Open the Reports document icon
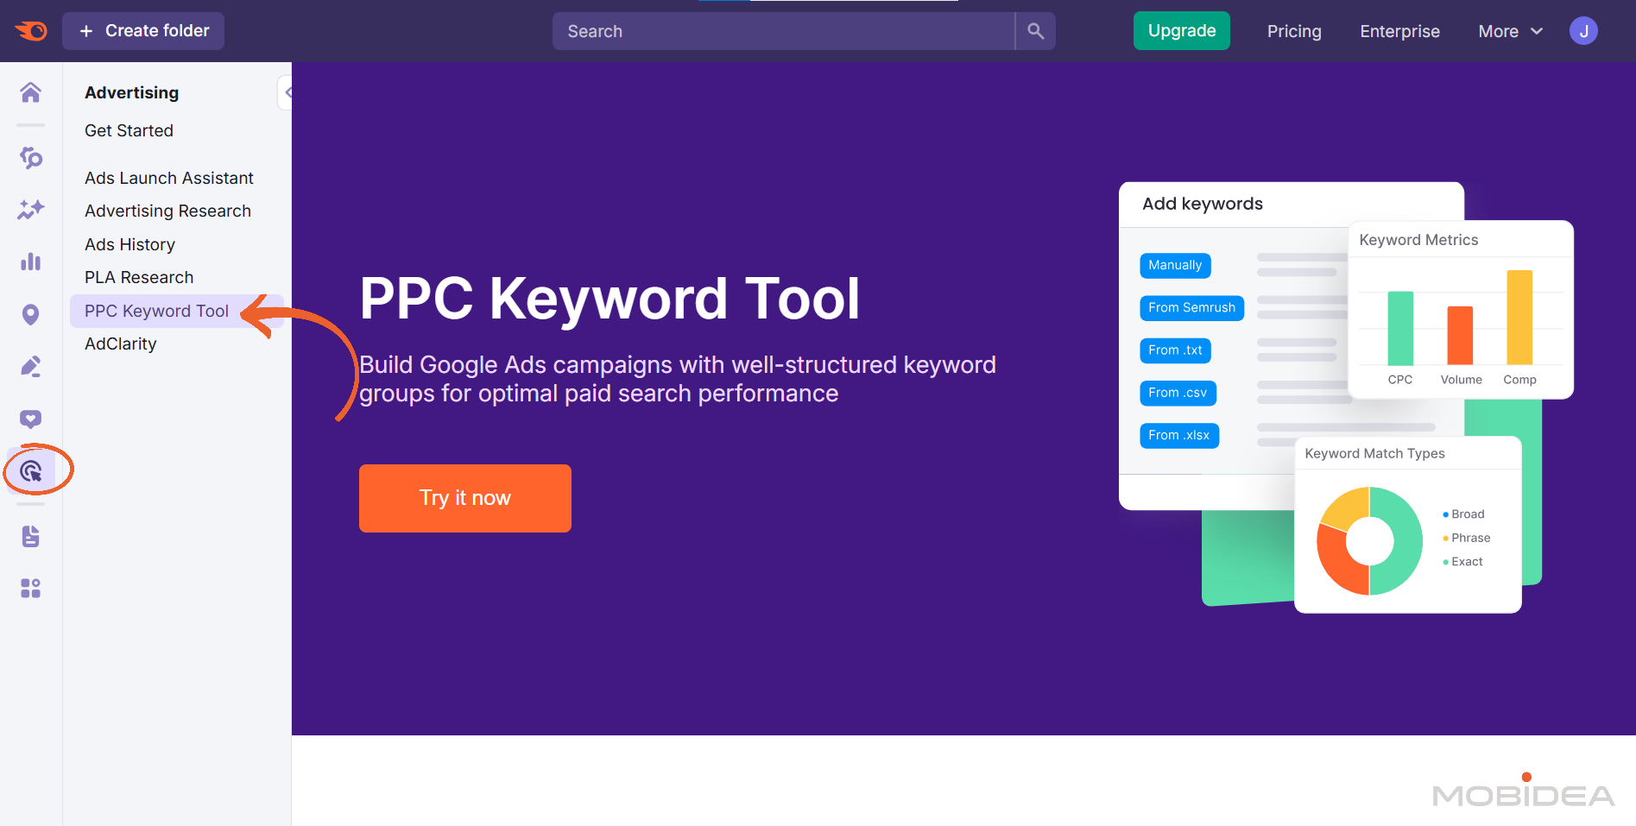 tap(31, 536)
